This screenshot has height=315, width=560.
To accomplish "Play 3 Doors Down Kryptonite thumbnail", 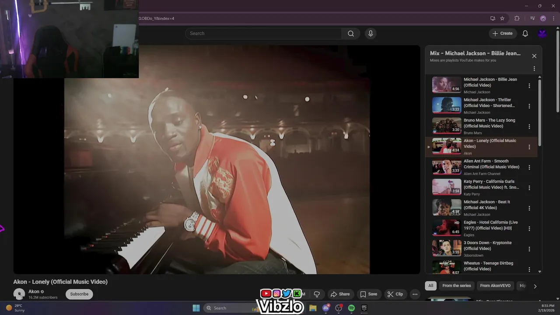I will pos(447,248).
